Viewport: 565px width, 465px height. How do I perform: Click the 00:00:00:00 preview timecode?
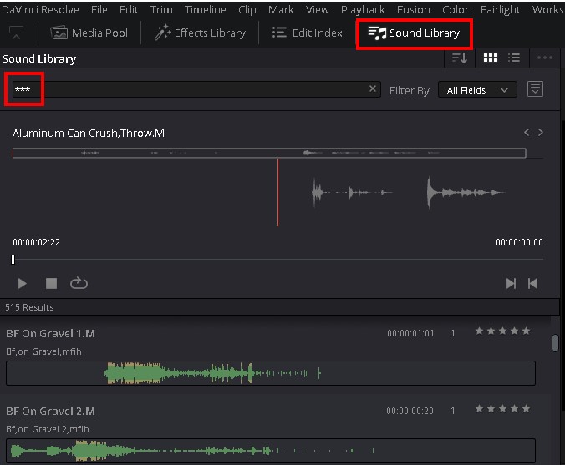pos(519,242)
